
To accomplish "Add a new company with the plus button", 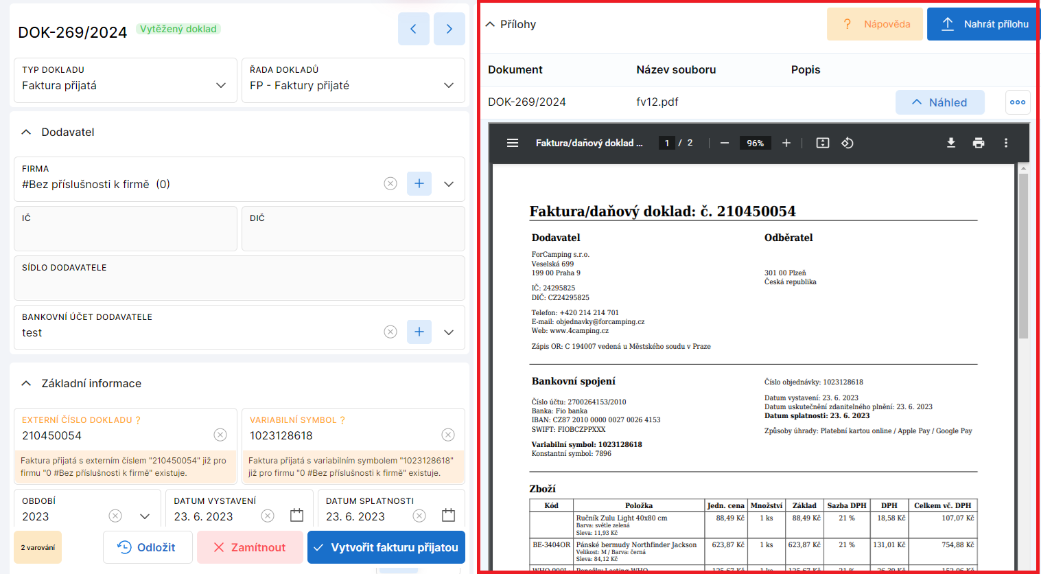I will click(419, 183).
